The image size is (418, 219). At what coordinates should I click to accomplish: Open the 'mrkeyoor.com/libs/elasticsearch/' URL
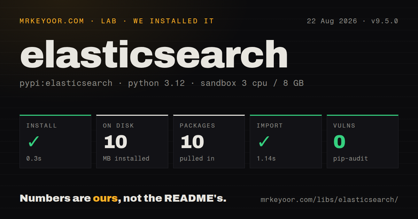[329, 200]
